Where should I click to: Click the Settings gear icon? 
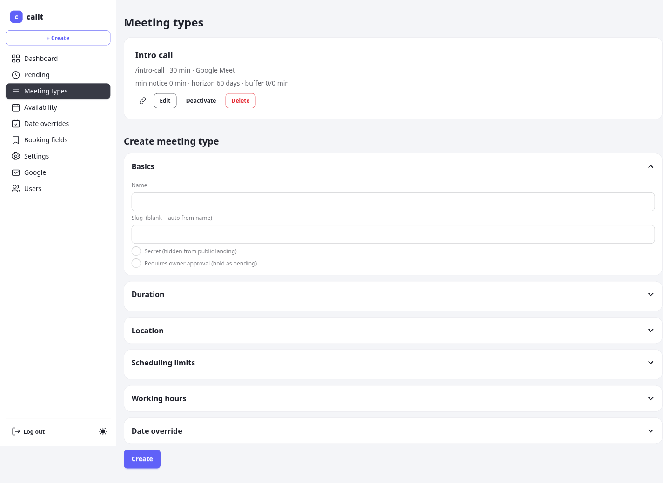[x=16, y=156]
